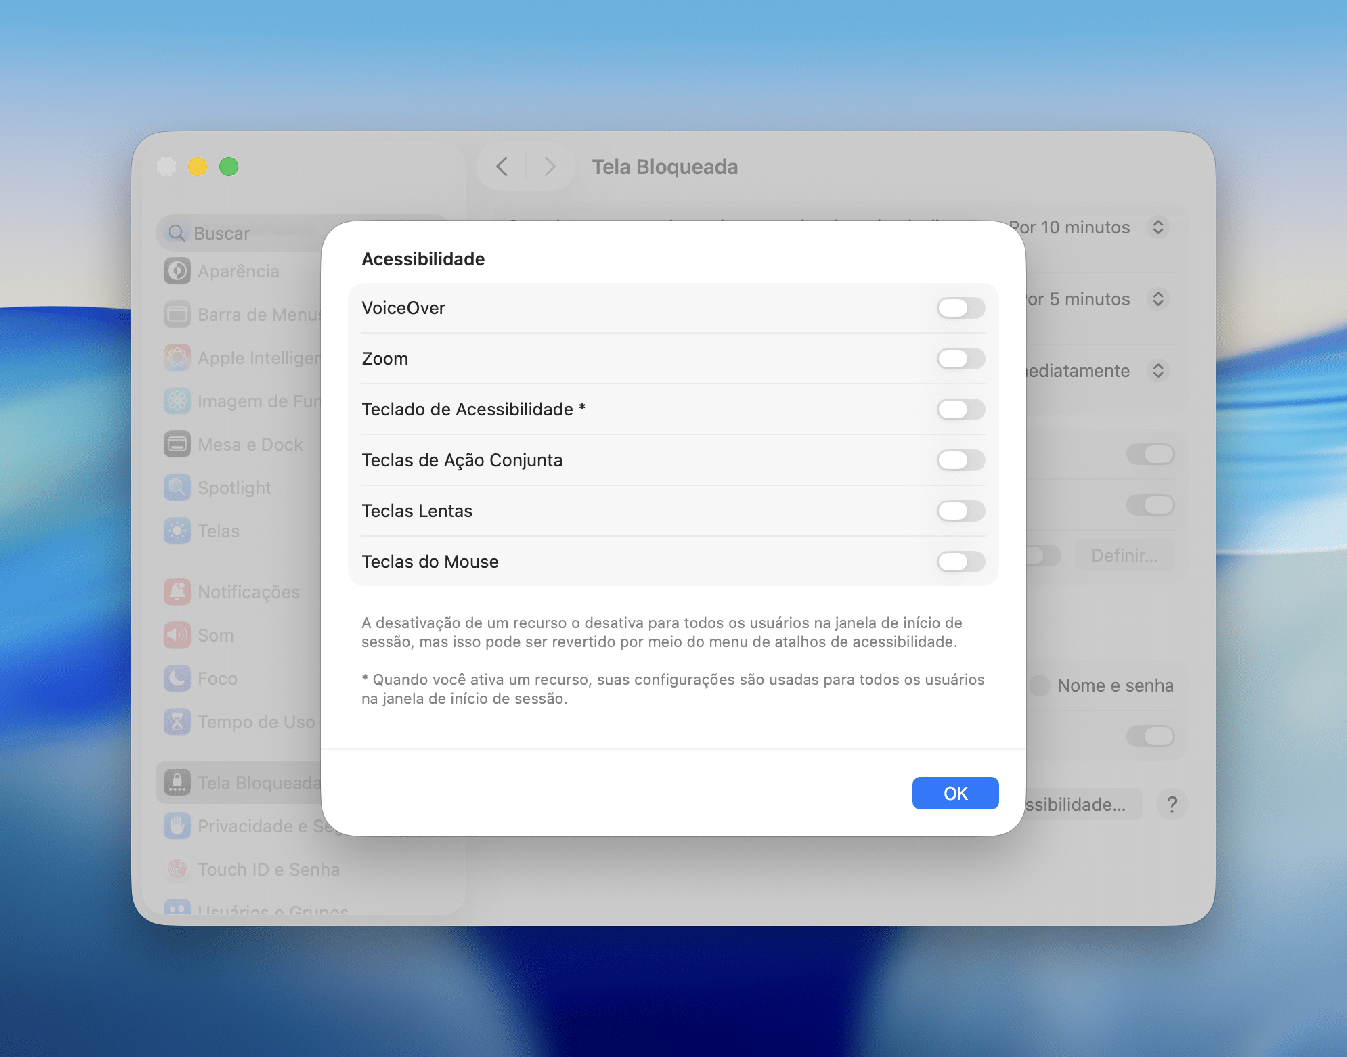Open the Por 10 minutos dropdown

1158,227
